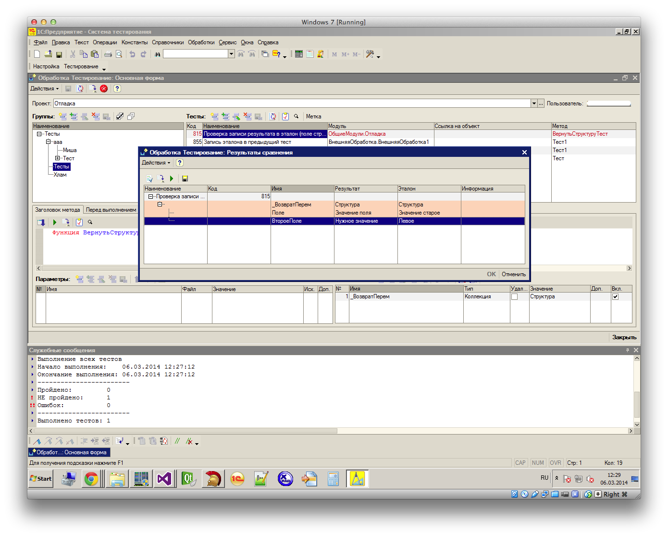668x537 pixels.
Task: Switch to Перед выполнением tab
Action: point(111,210)
